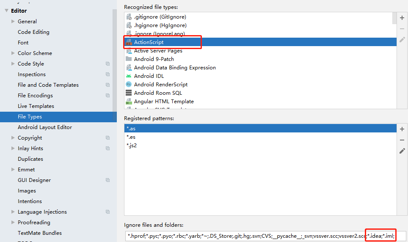408x242 pixels.
Task: Click the Ignore files and folders field
Action: [x=265, y=236]
